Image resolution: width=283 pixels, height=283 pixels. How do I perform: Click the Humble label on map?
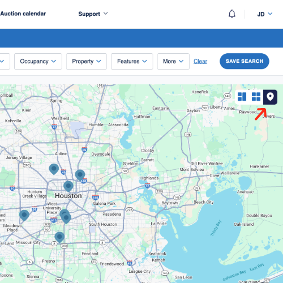pyautogui.click(x=96, y=125)
